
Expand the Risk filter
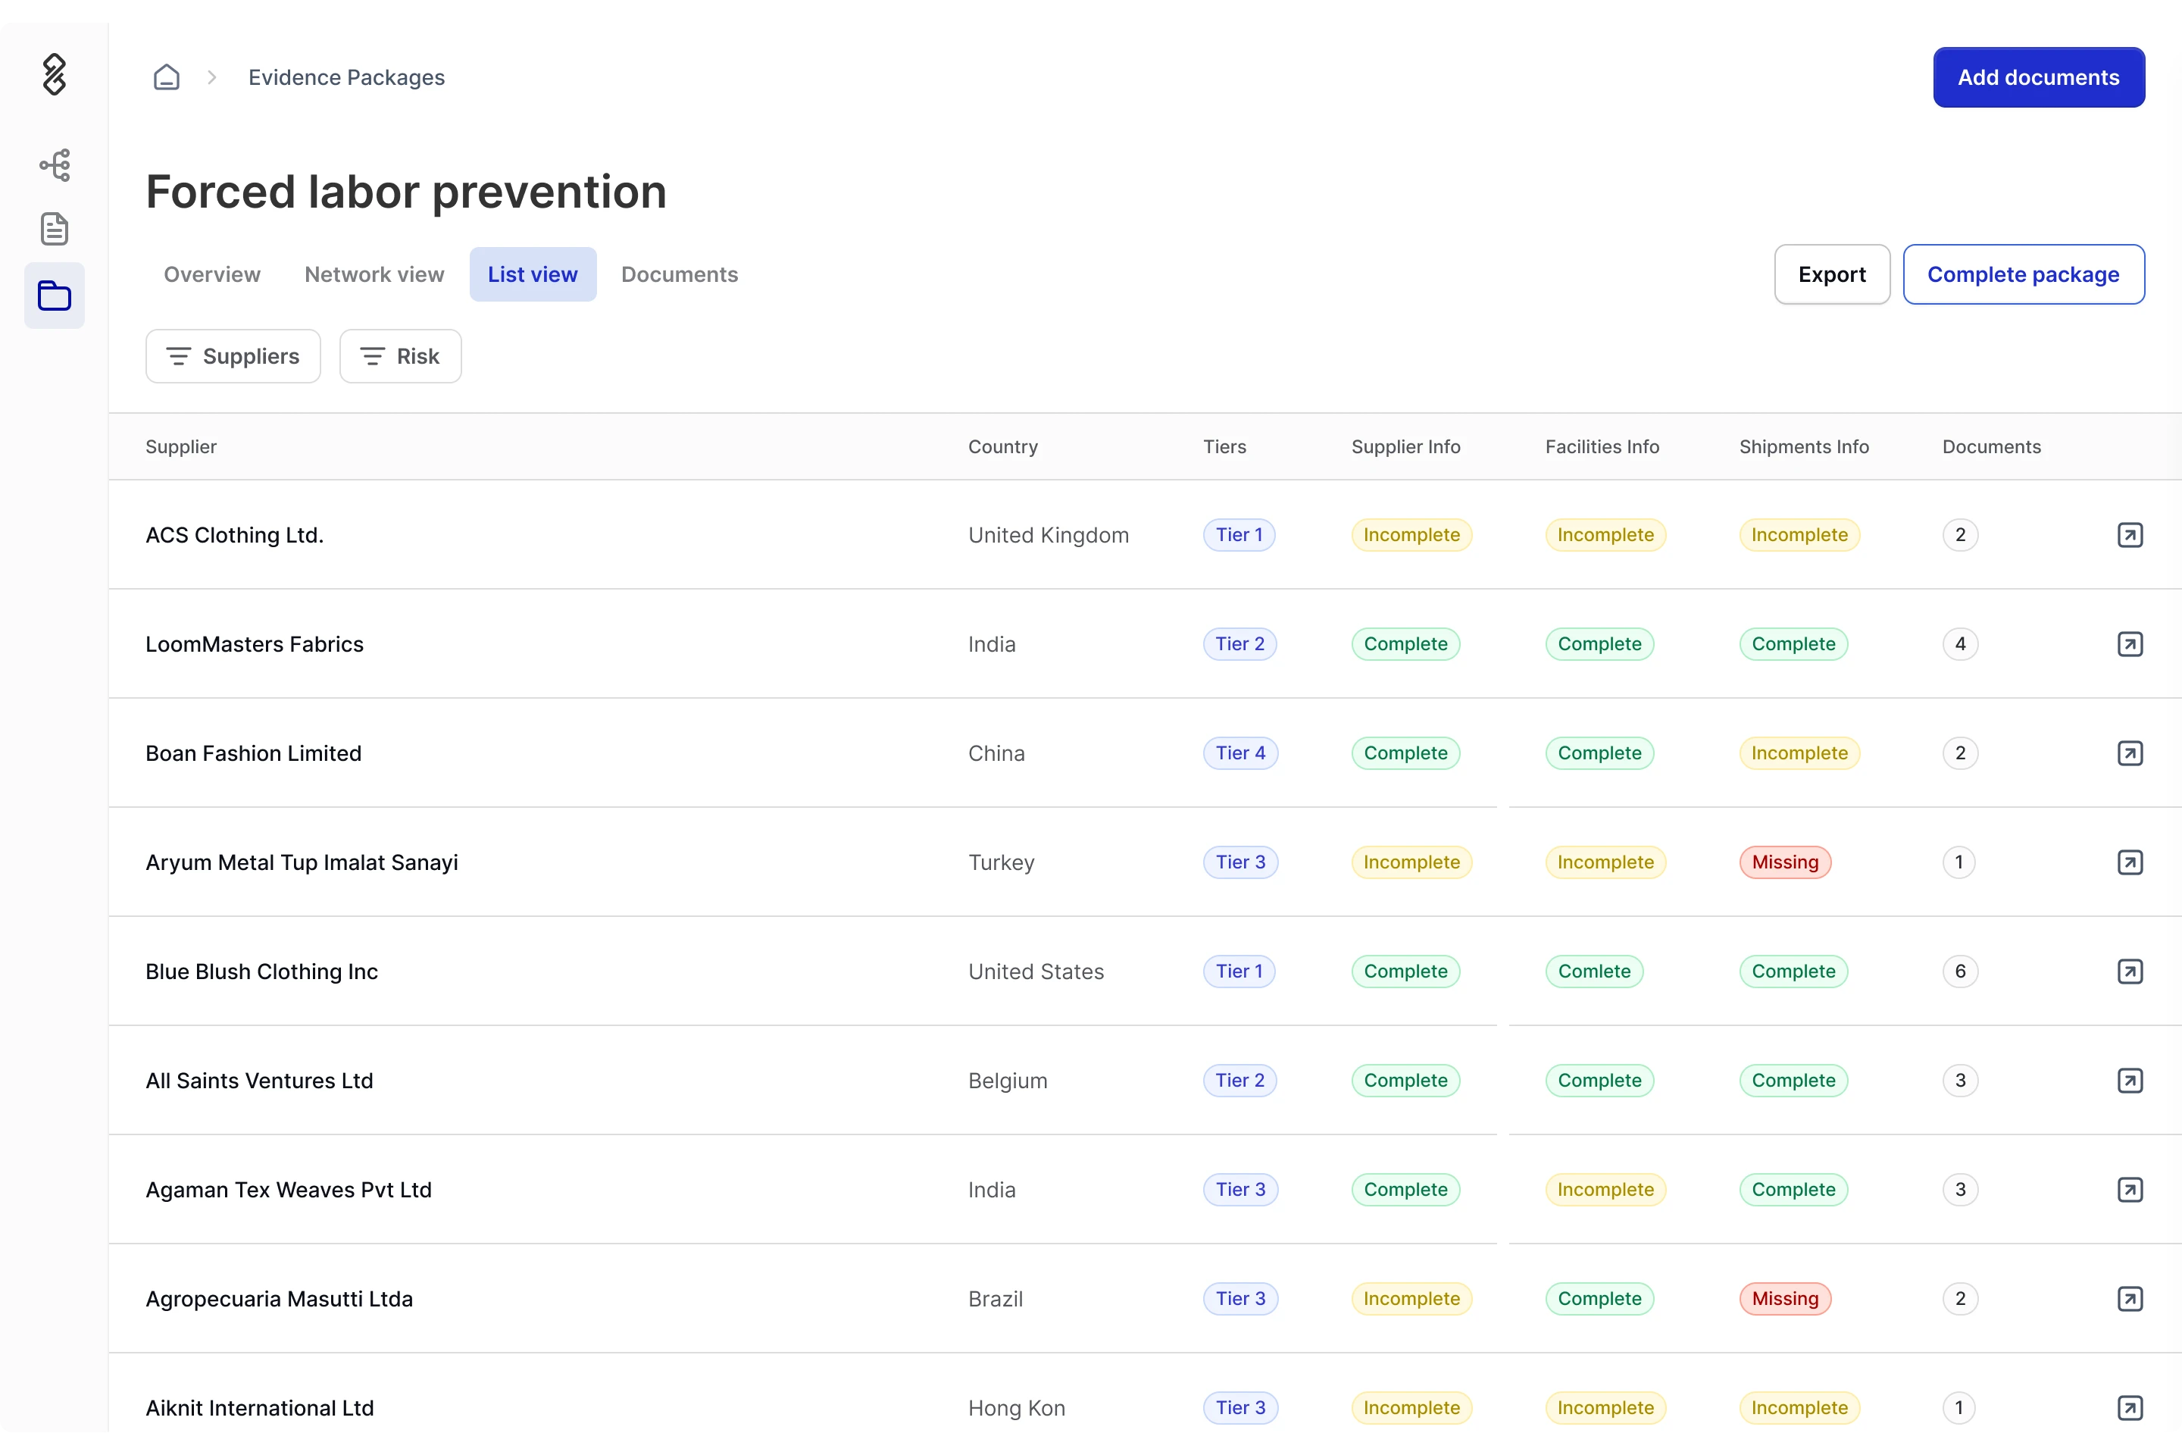click(400, 356)
